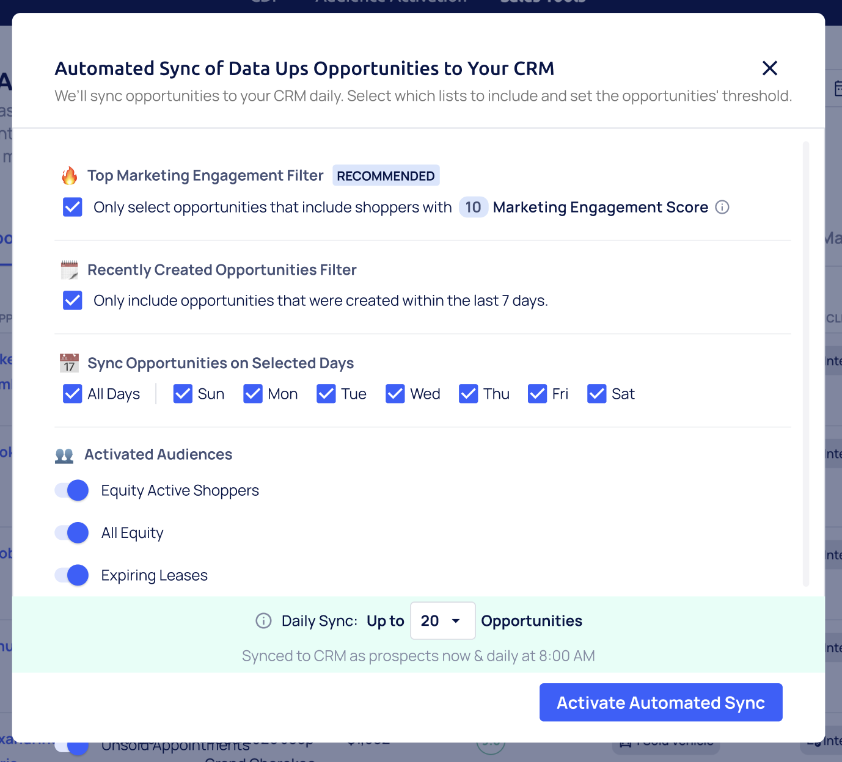Click the 10 engagement score value badge
842x762 pixels.
click(473, 208)
